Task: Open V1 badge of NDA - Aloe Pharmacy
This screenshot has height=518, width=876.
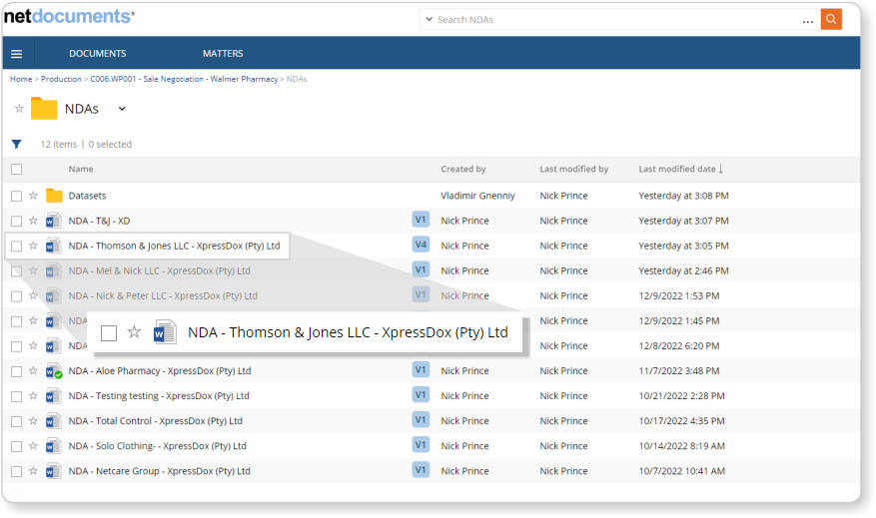Action: coord(421,369)
